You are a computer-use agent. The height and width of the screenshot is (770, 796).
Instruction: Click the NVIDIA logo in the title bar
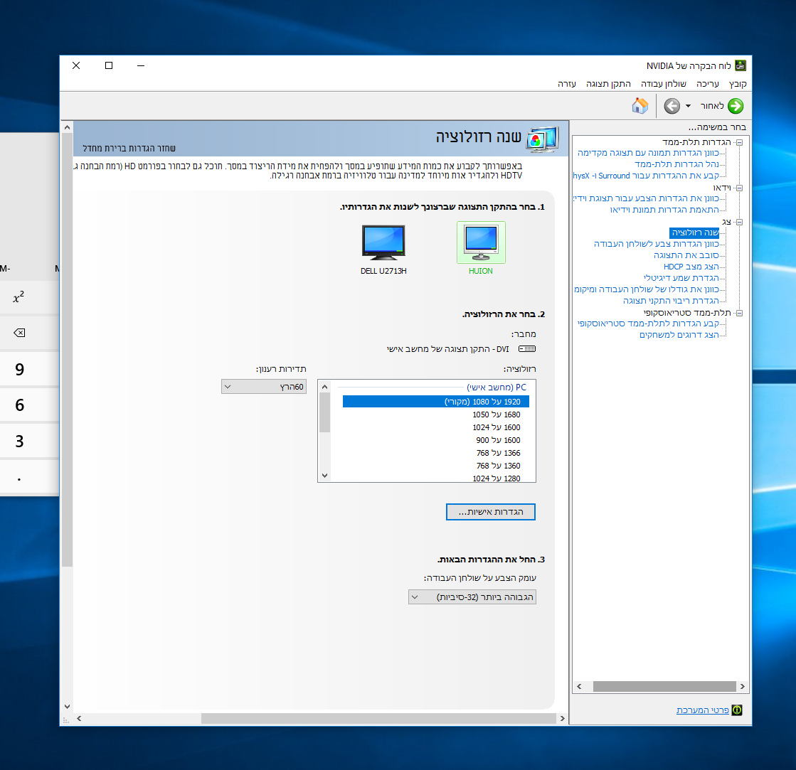[x=740, y=65]
